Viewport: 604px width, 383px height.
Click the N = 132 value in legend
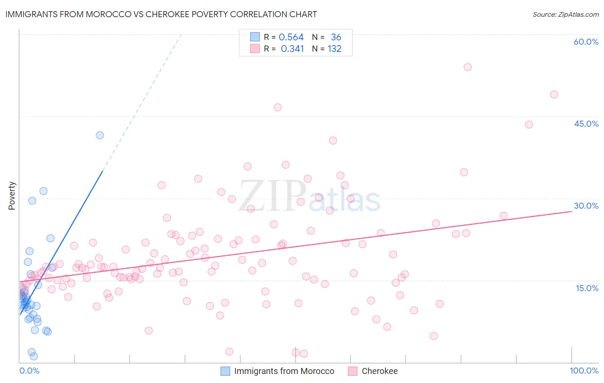pyautogui.click(x=326, y=49)
